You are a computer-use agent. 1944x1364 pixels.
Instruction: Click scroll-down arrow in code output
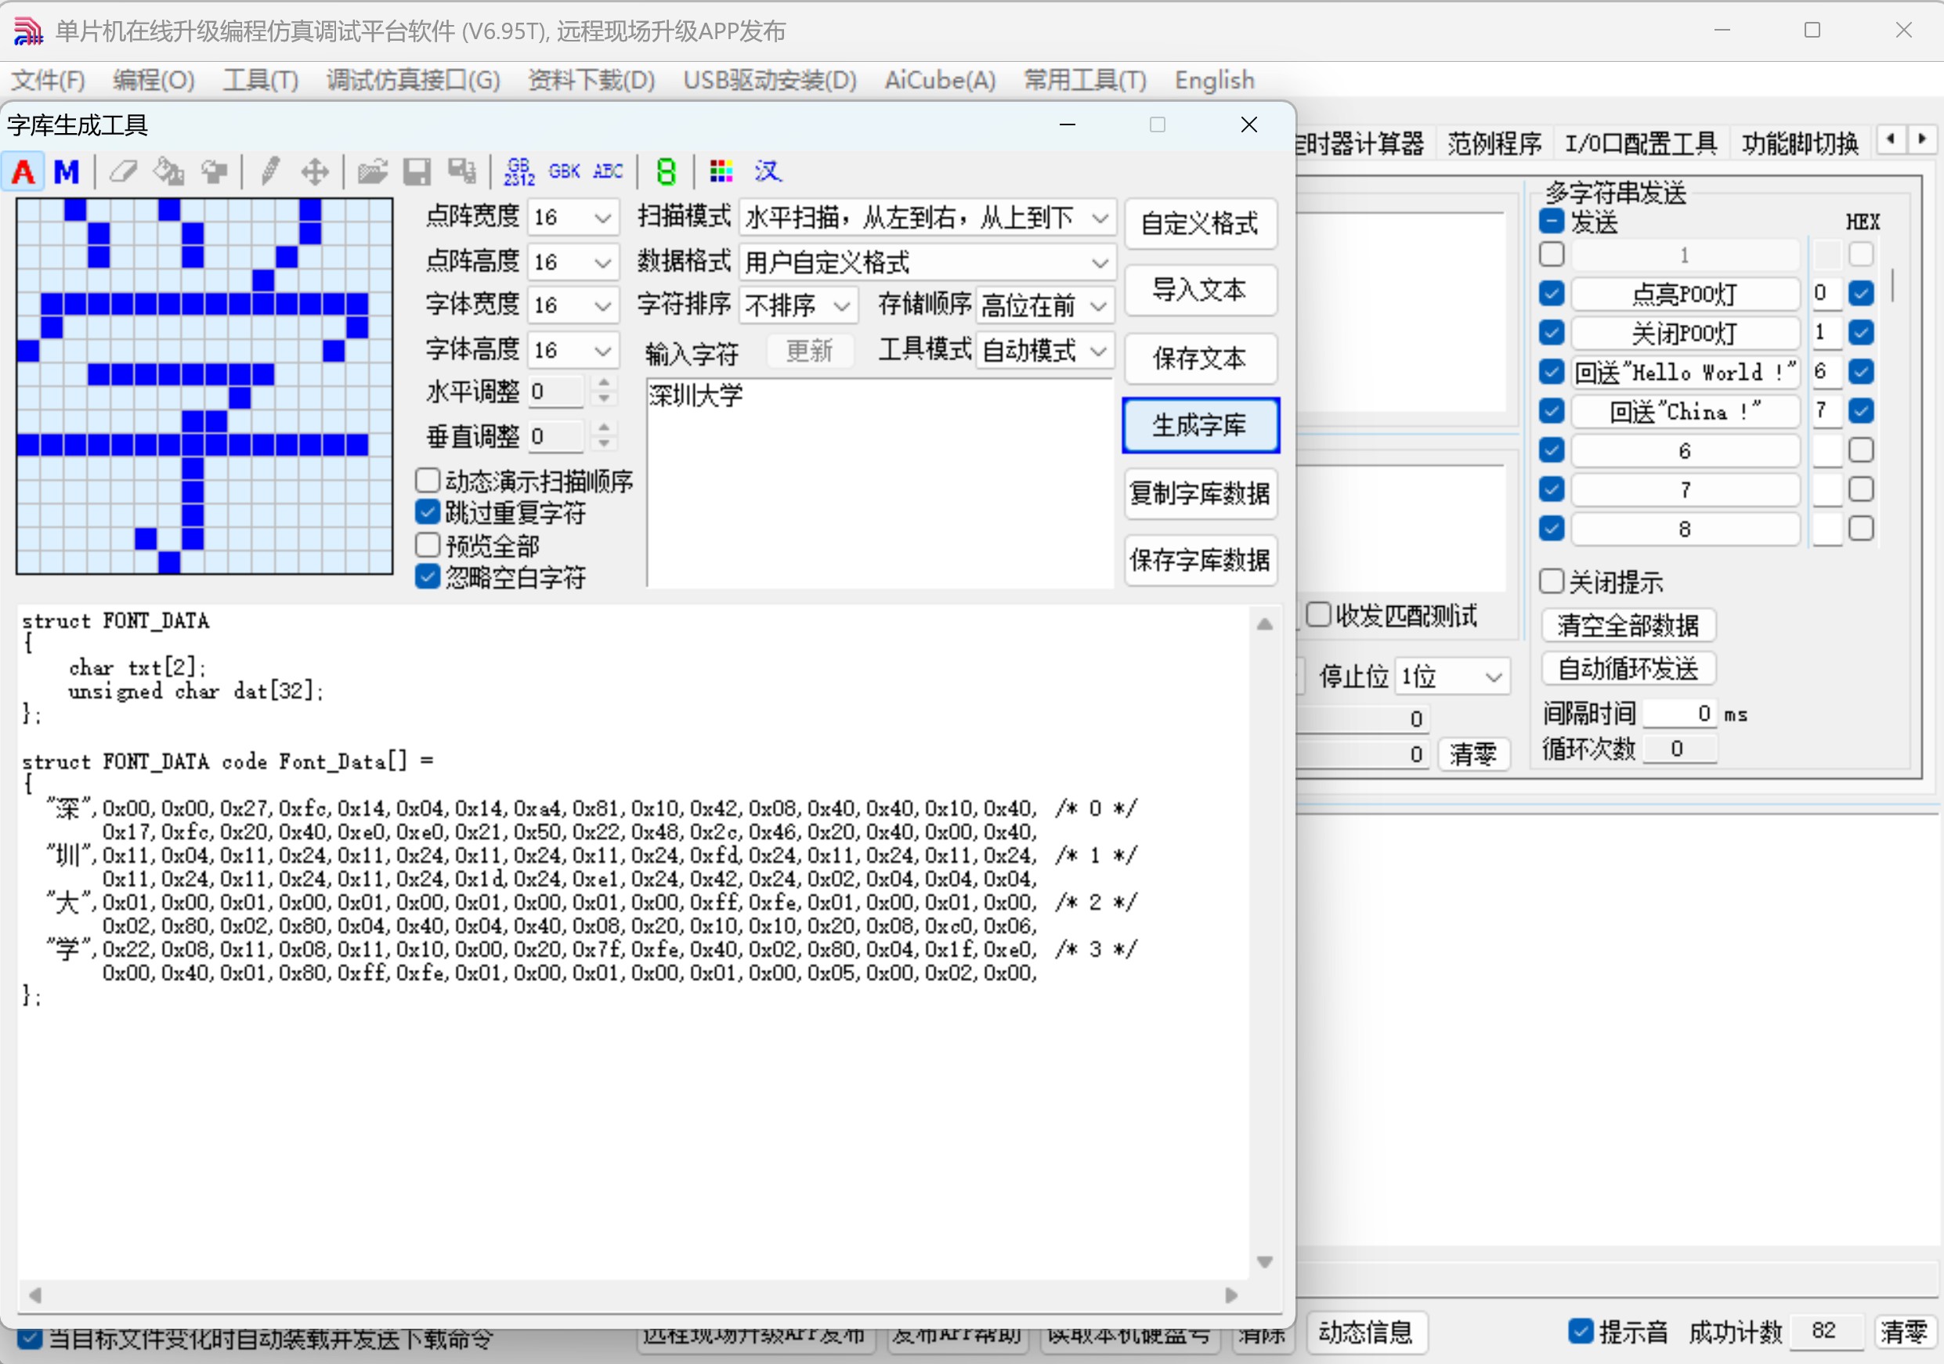(1264, 1261)
